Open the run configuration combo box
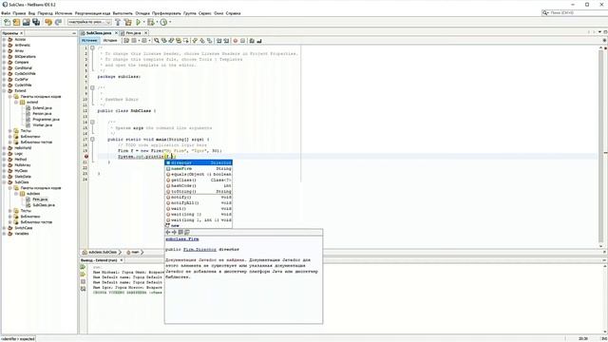 89,23
